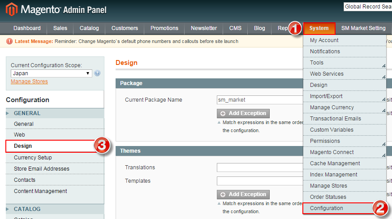Follow the Manage Stores link in the sidebar
The width and height of the screenshot is (392, 219).
click(x=29, y=82)
